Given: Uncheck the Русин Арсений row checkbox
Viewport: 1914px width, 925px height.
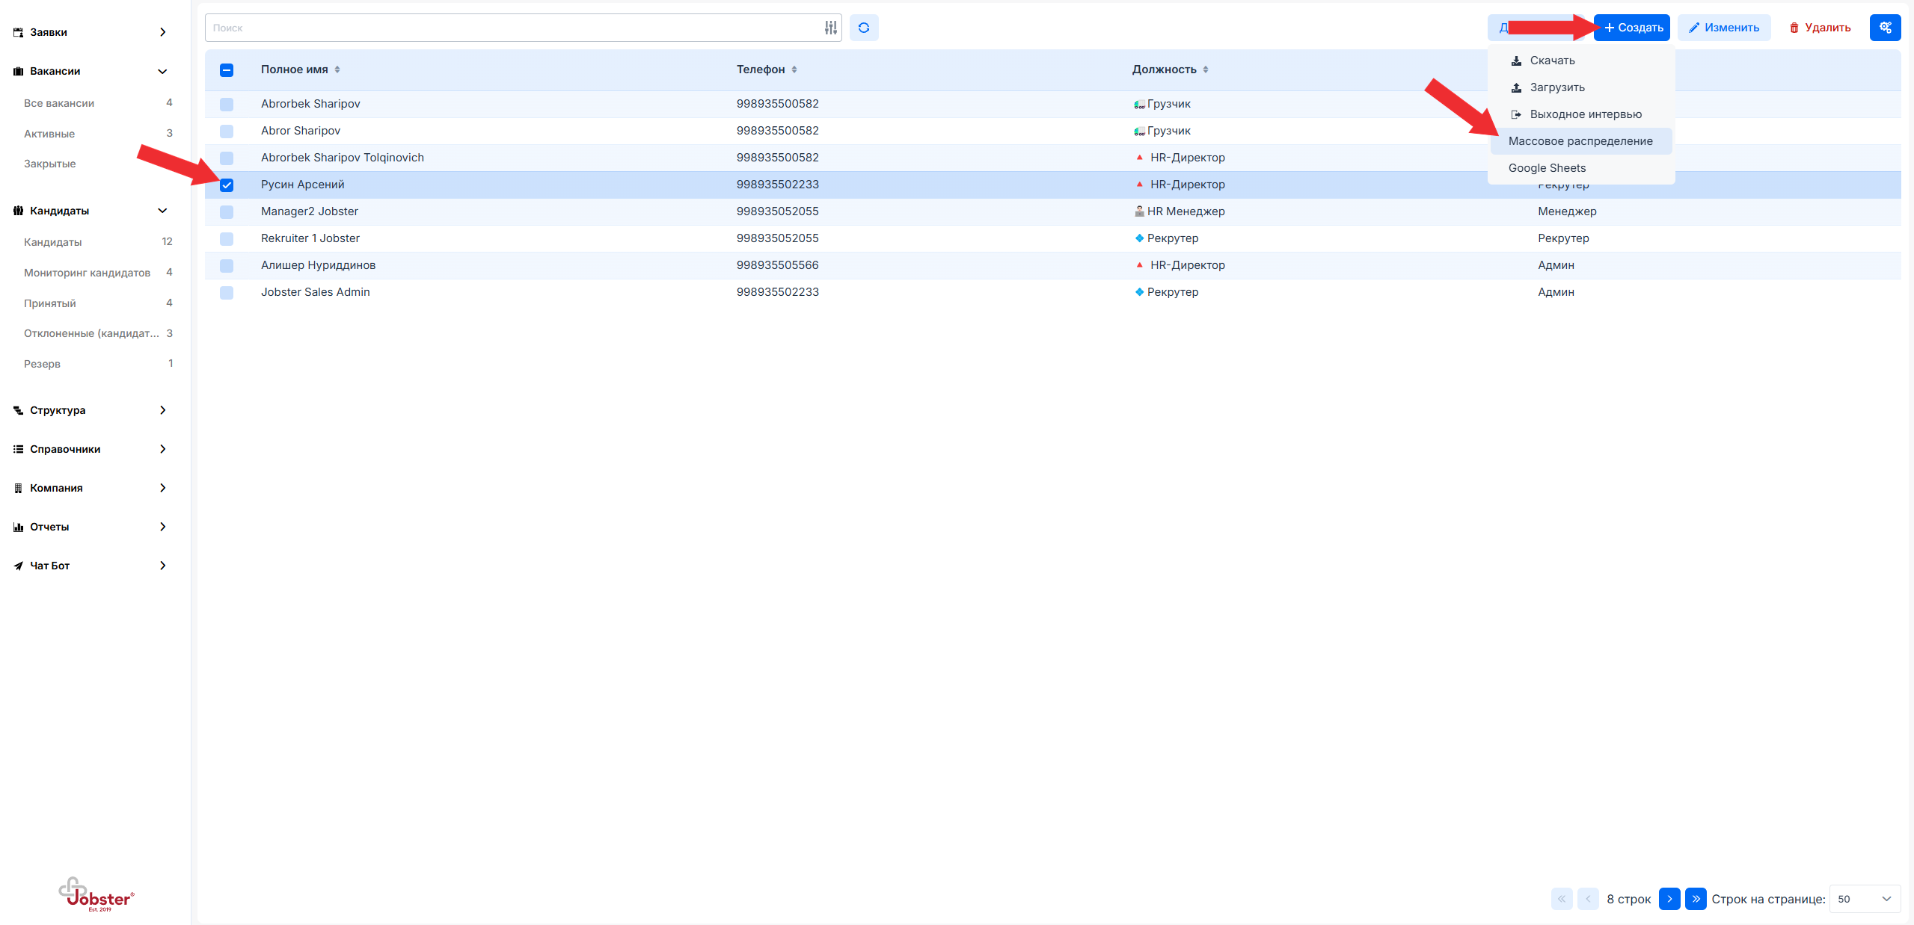Looking at the screenshot, I should point(227,185).
